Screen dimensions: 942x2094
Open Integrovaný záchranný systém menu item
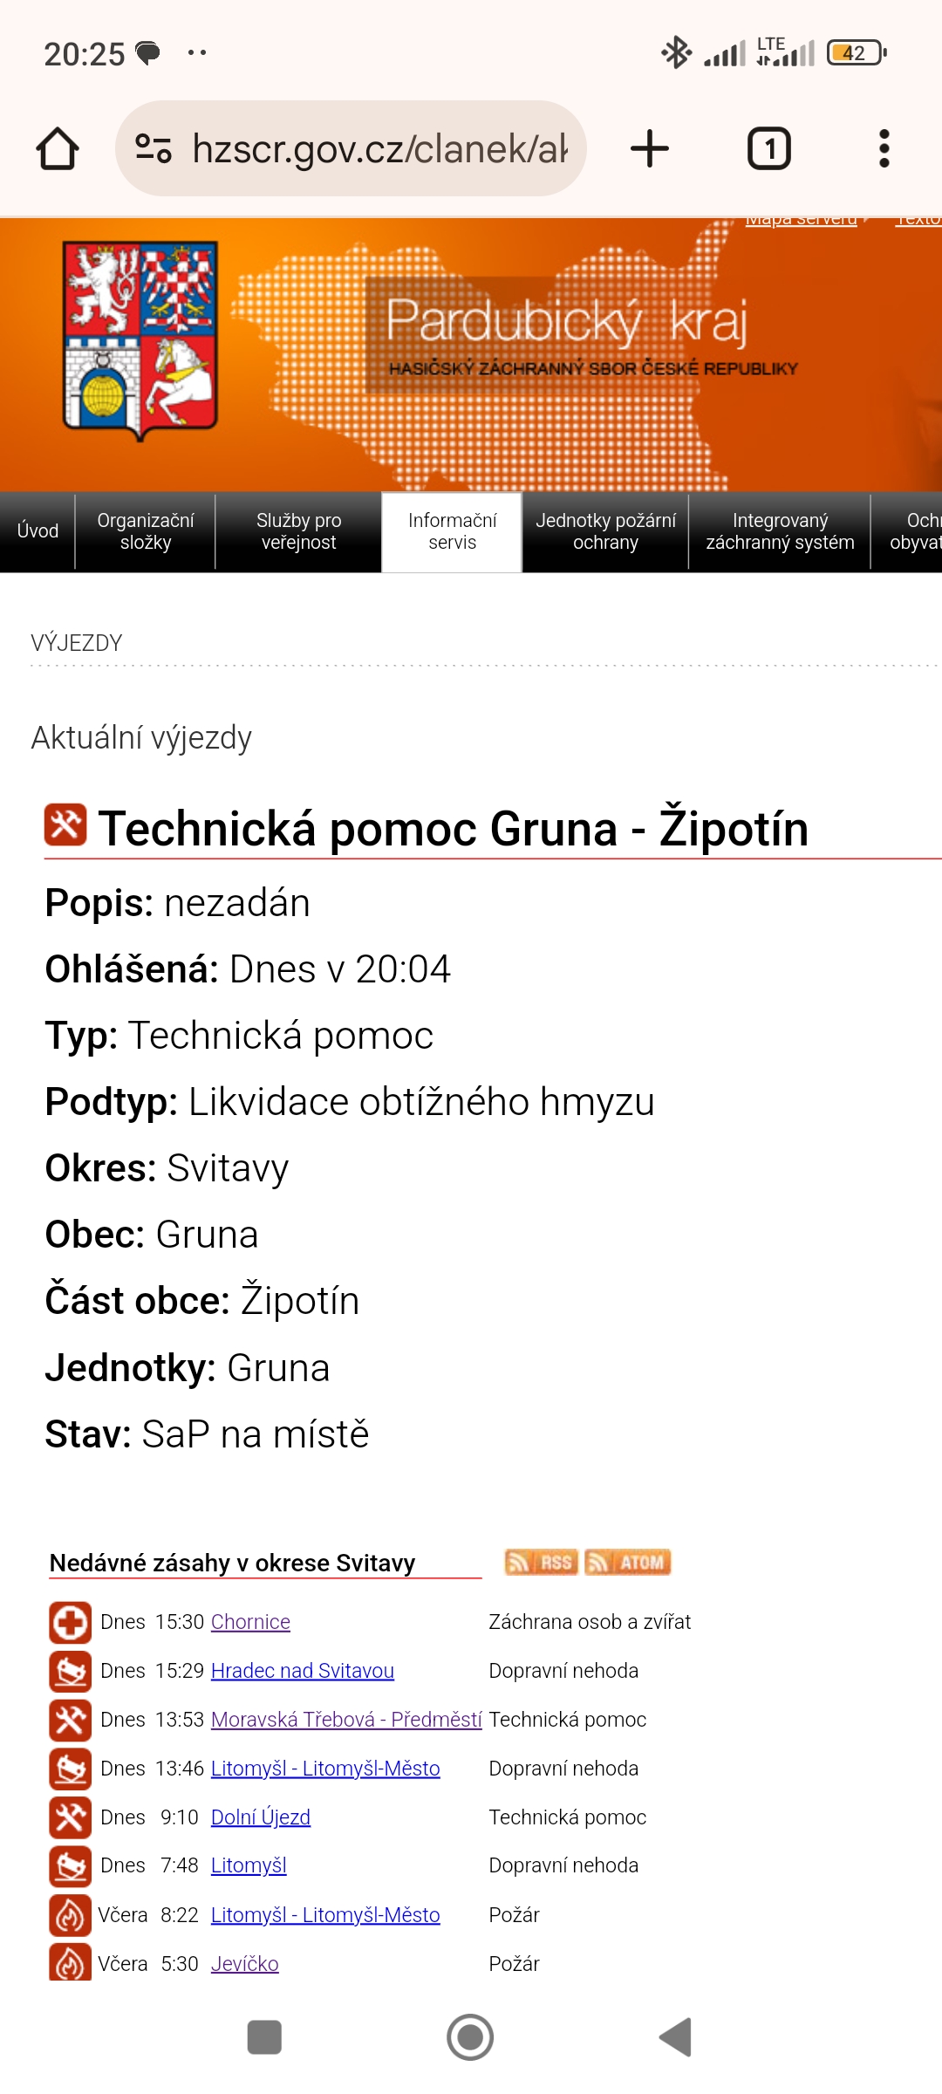tap(780, 531)
